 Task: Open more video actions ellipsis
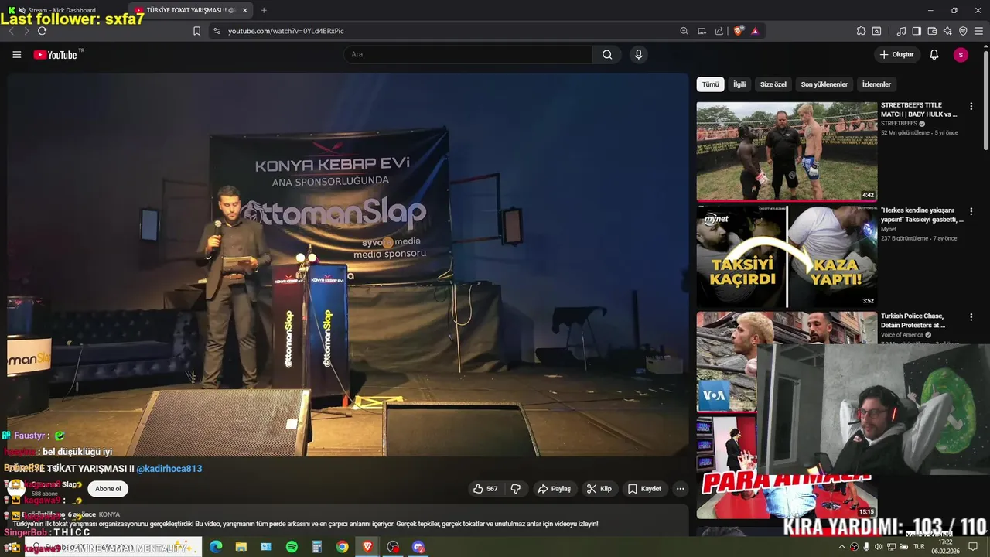(x=680, y=489)
